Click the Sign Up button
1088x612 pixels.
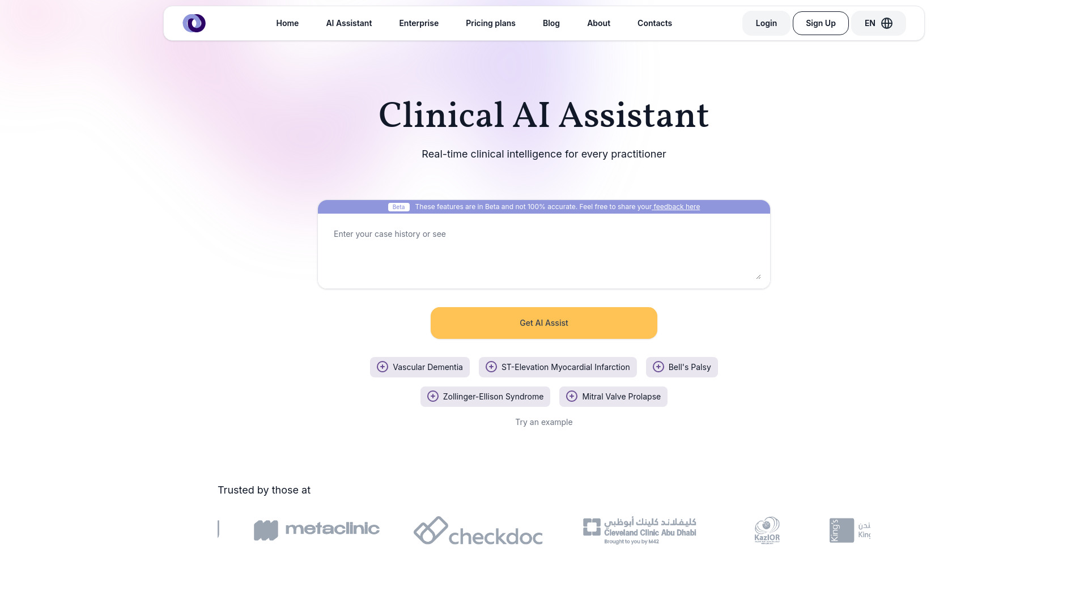point(821,23)
